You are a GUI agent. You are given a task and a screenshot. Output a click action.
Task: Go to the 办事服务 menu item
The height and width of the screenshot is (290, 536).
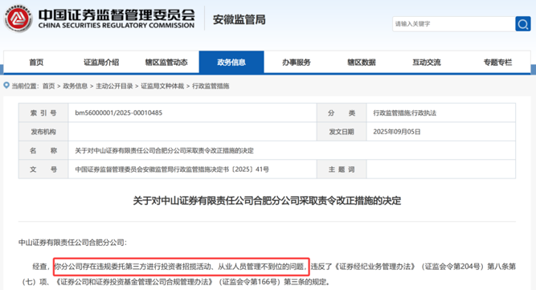click(297, 62)
